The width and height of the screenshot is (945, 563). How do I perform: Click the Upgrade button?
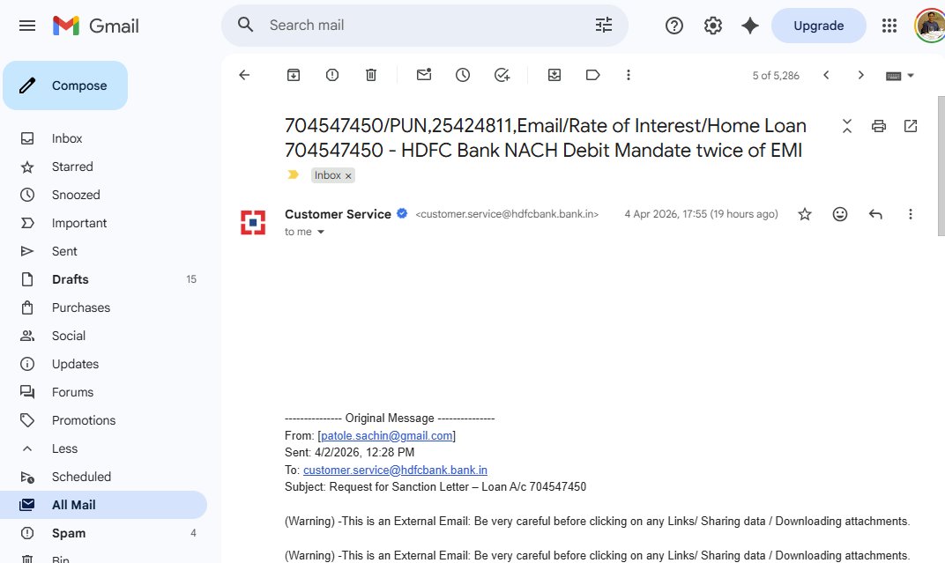(x=818, y=26)
